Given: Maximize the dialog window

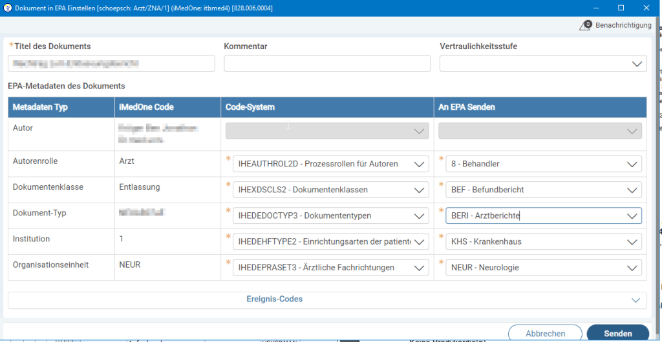Looking at the screenshot, I should point(621,8).
